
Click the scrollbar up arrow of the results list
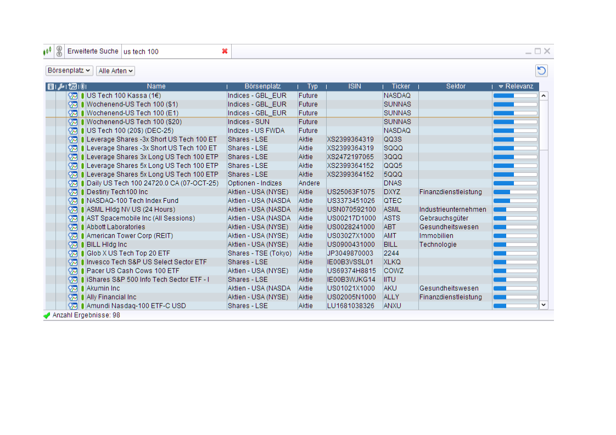pyautogui.click(x=544, y=96)
